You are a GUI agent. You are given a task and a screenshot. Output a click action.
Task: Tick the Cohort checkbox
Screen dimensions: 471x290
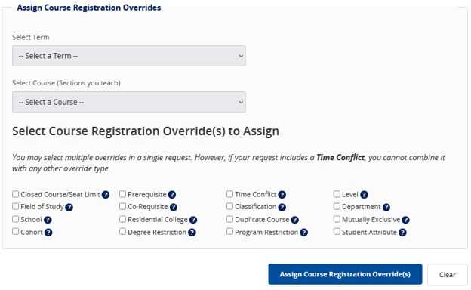(16, 231)
